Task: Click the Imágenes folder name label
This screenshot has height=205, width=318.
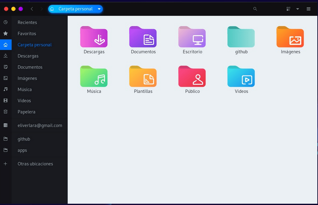Action: pyautogui.click(x=290, y=52)
